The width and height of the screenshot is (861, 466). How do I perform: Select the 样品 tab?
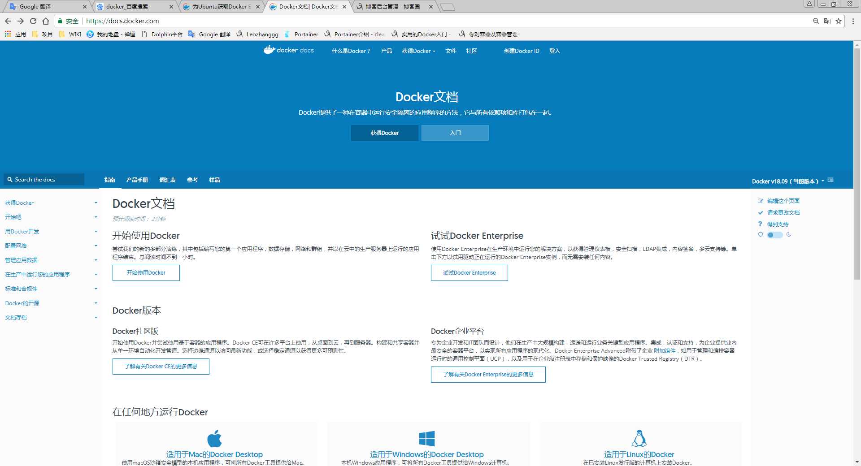coord(214,180)
